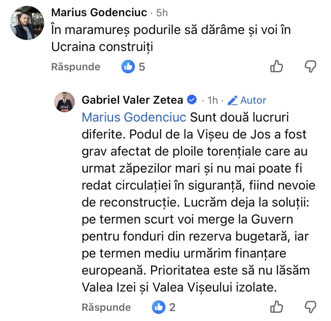Open blue like reaction on Marius's comment
This screenshot has width=331, height=321.
(x=128, y=67)
